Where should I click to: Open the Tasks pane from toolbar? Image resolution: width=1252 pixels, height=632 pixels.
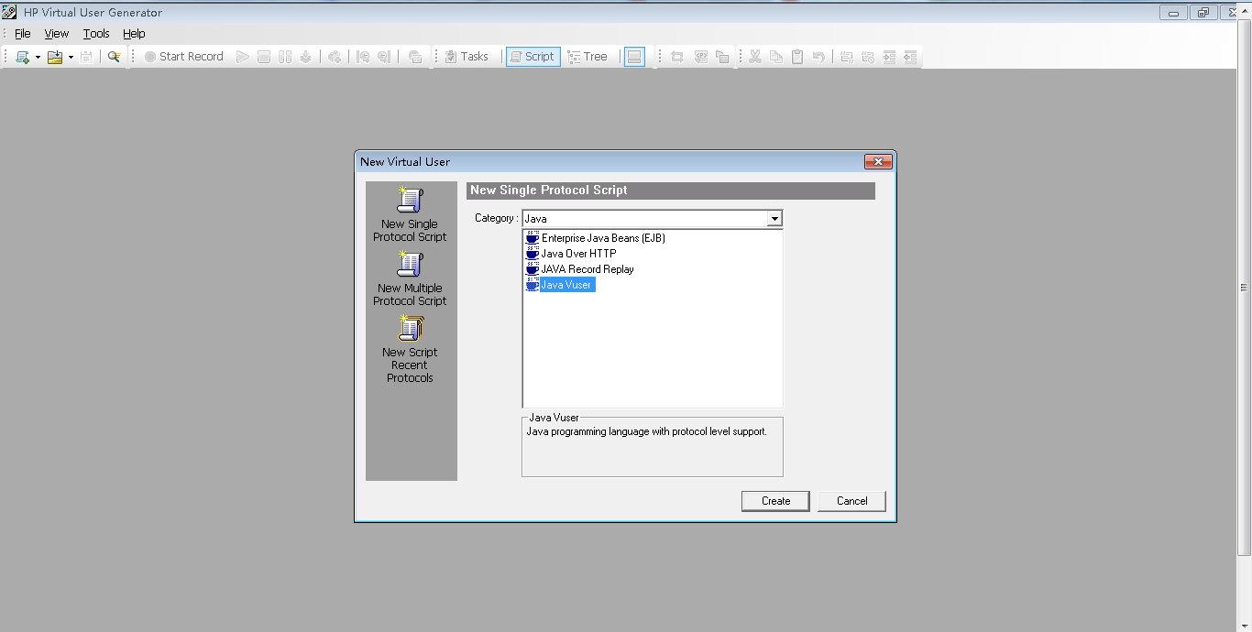467,57
